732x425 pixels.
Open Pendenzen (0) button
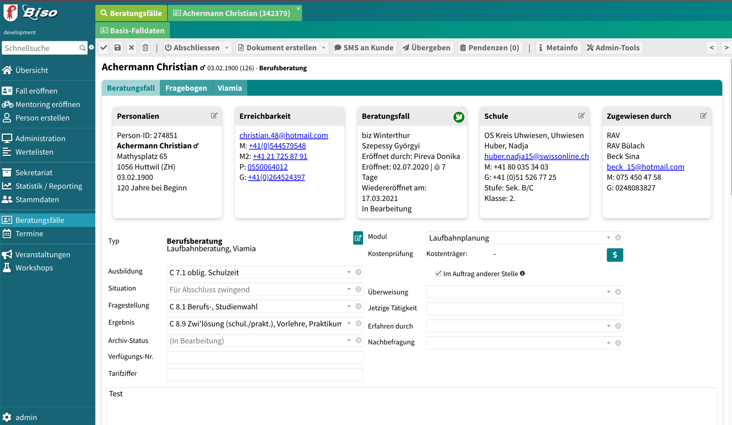pos(490,48)
